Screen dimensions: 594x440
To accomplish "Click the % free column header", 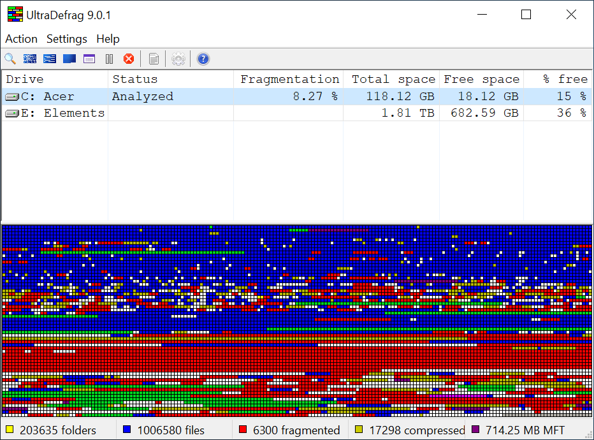I will [x=564, y=80].
